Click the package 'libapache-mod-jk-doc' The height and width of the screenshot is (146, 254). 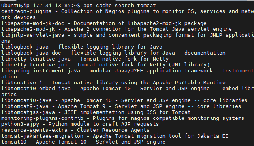(x=33, y=23)
